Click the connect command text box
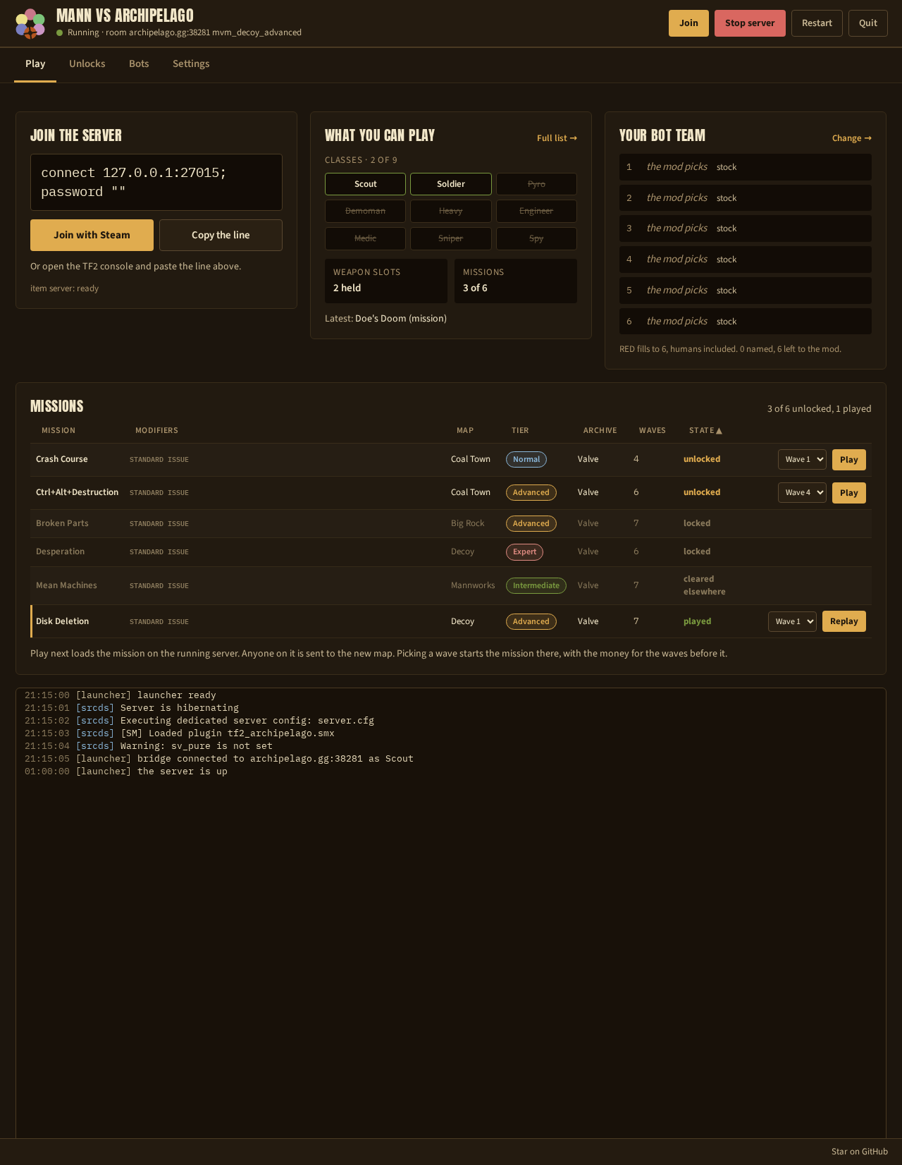902x1165 pixels. [156, 182]
